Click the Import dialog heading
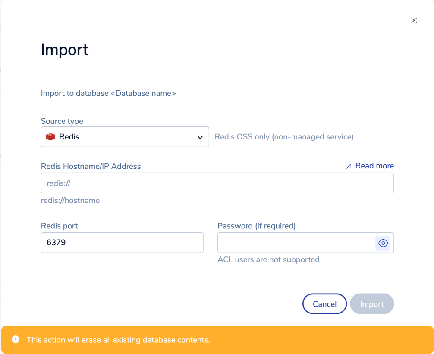This screenshot has height=354, width=434. pos(65,50)
